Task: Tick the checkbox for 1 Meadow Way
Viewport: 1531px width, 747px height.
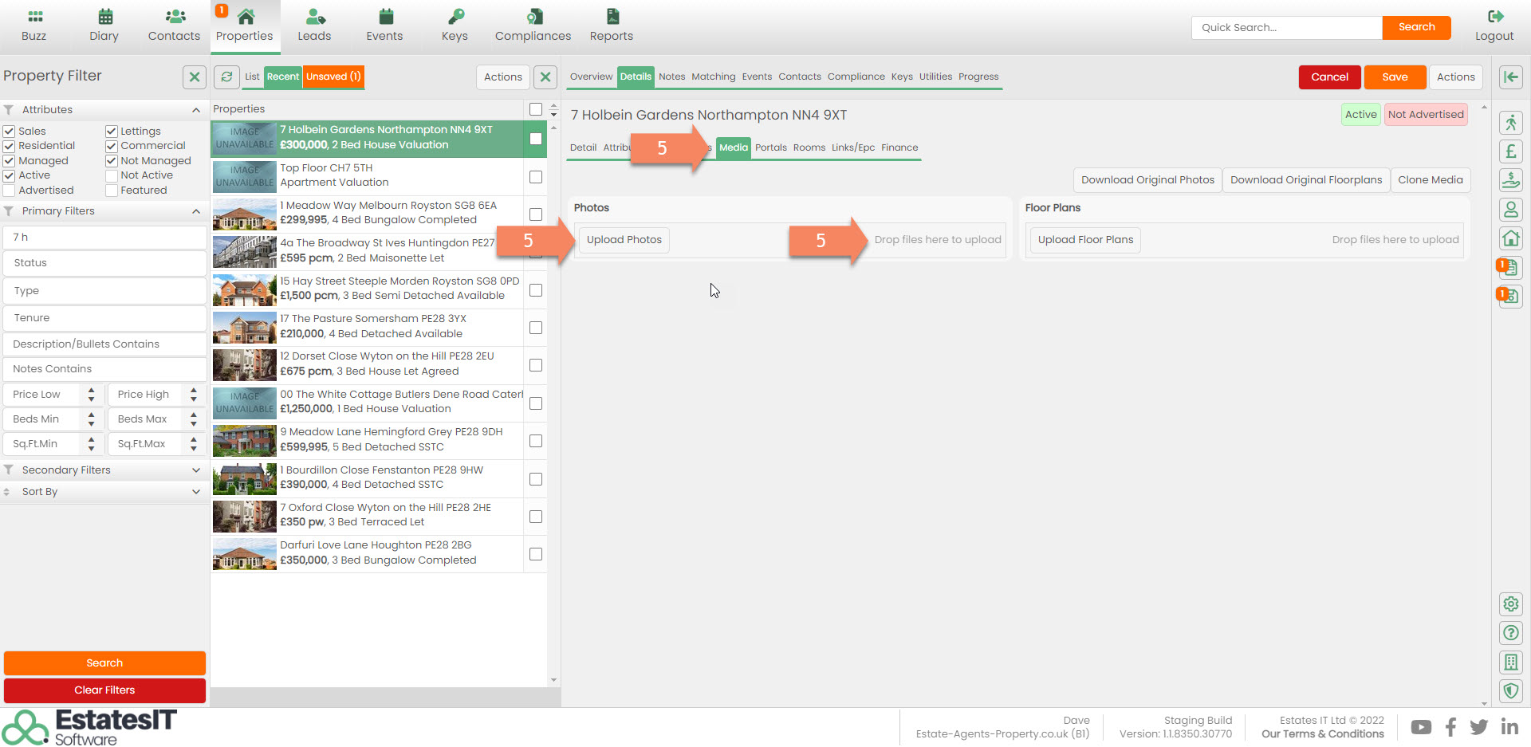Action: [536, 214]
